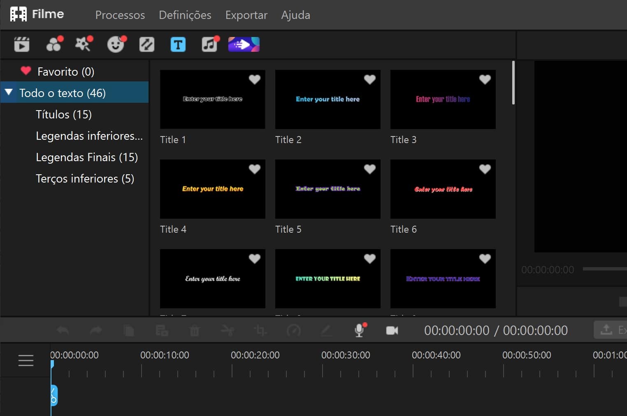Favorite the green ENTER YOUR TITLE HERE preset

[370, 259]
